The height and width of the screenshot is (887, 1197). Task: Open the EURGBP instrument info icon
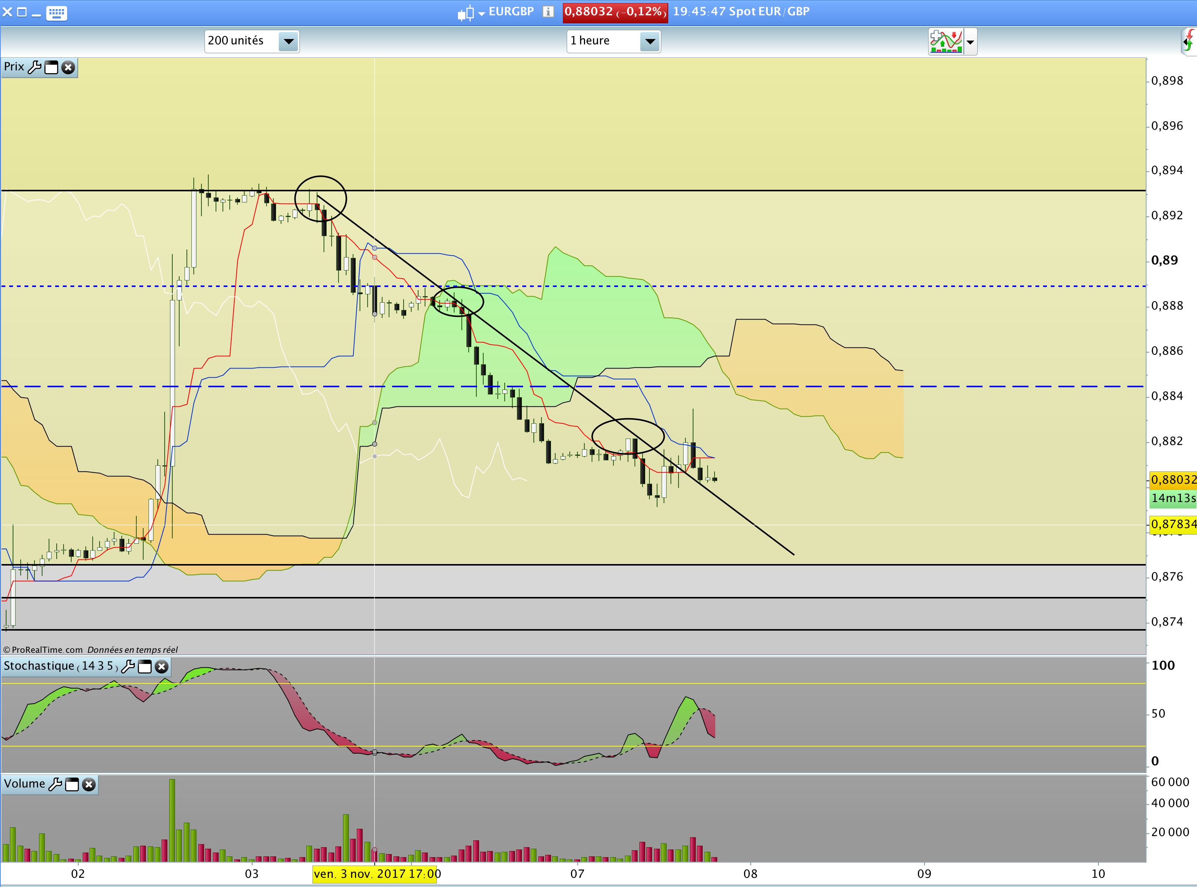pos(548,12)
